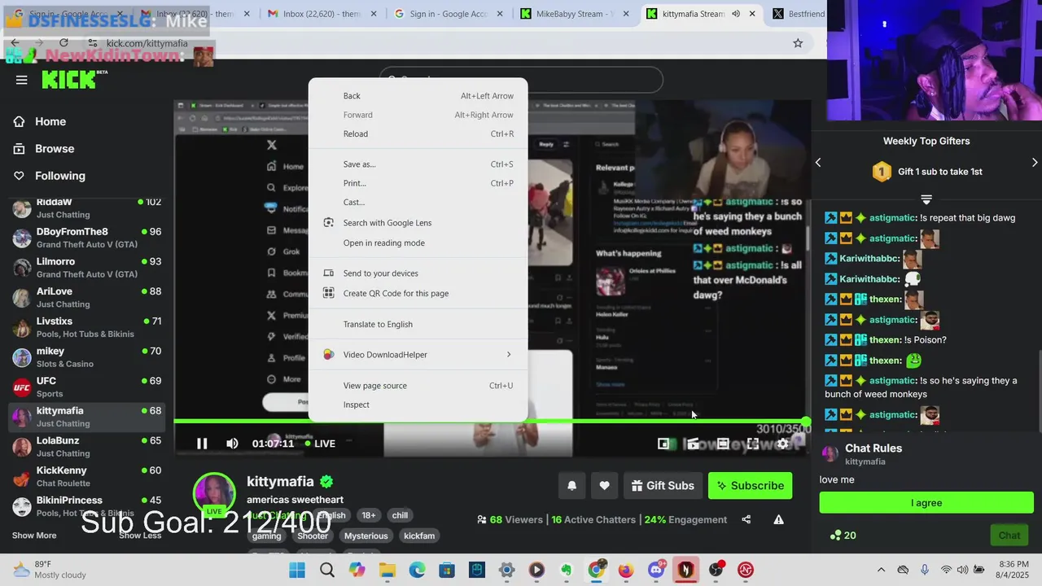Click the 'chill' stream tag
The height and width of the screenshot is (586, 1042).
[x=400, y=515]
